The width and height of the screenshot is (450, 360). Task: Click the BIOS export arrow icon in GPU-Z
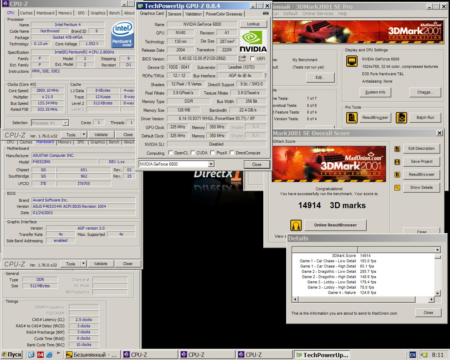tap(242, 58)
